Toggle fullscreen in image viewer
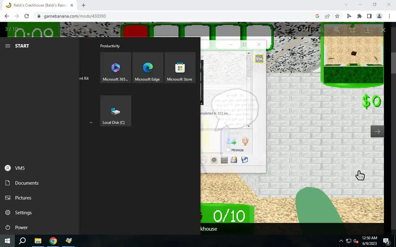 coord(352,30)
